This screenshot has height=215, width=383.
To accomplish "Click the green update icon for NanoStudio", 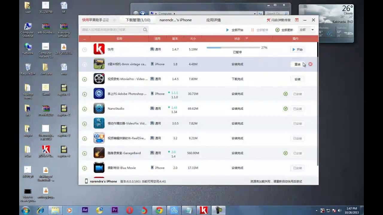I will [x=285, y=109].
